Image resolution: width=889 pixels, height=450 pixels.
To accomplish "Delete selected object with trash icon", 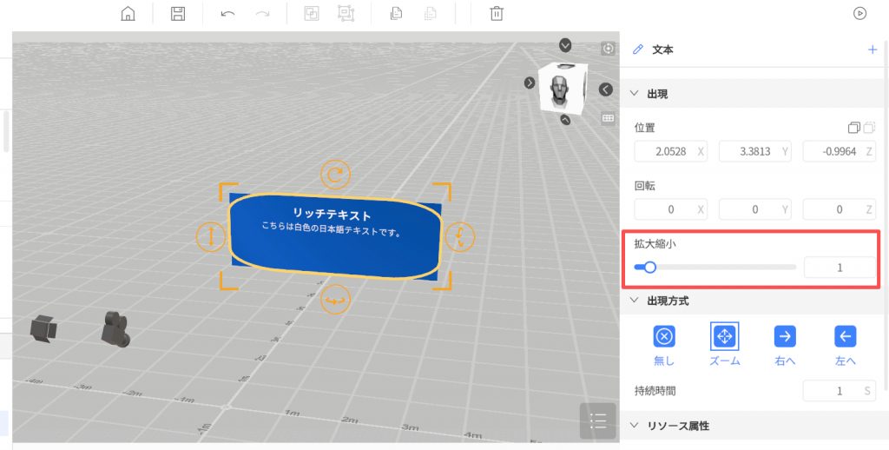I will coord(496,13).
